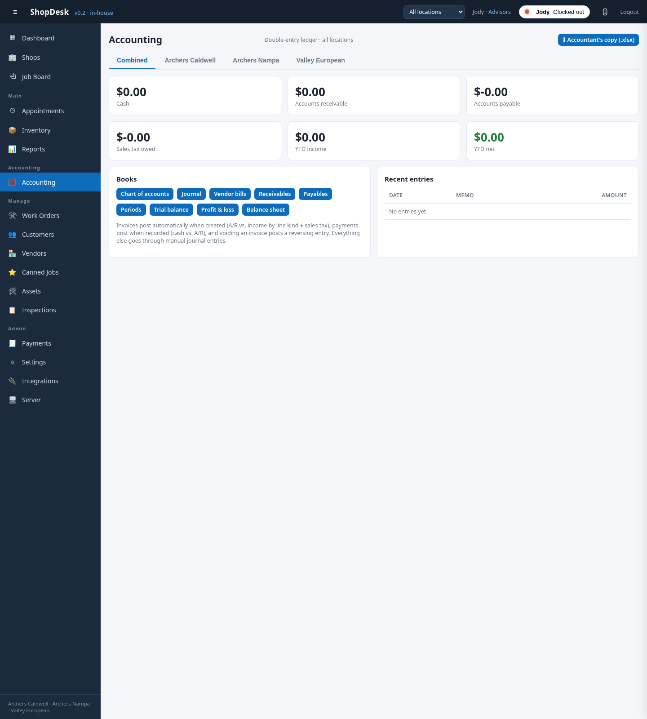
Task: Open Customers people icon
Action: 13,235
